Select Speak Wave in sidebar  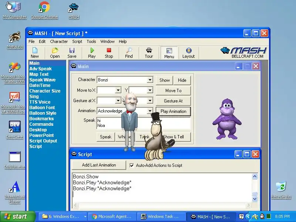coord(43,80)
